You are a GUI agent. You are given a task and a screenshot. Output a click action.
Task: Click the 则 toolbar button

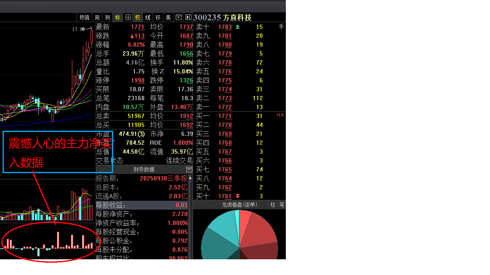pos(107,17)
